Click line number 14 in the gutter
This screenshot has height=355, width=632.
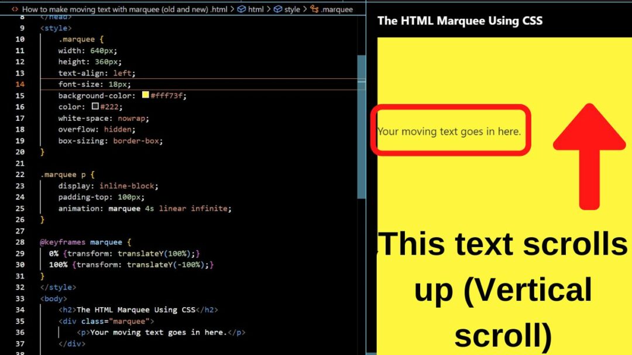(x=19, y=84)
